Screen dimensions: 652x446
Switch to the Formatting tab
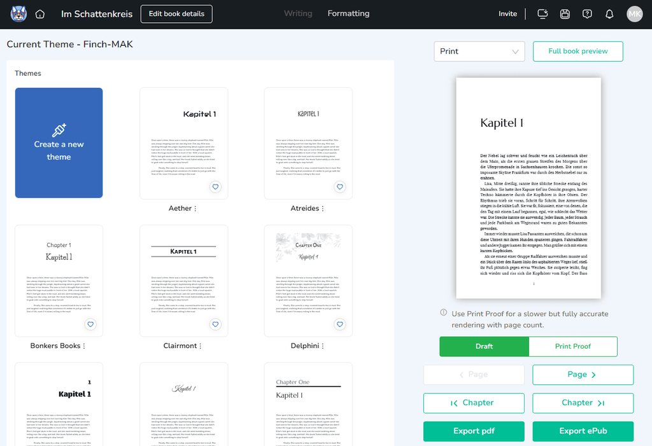(348, 14)
